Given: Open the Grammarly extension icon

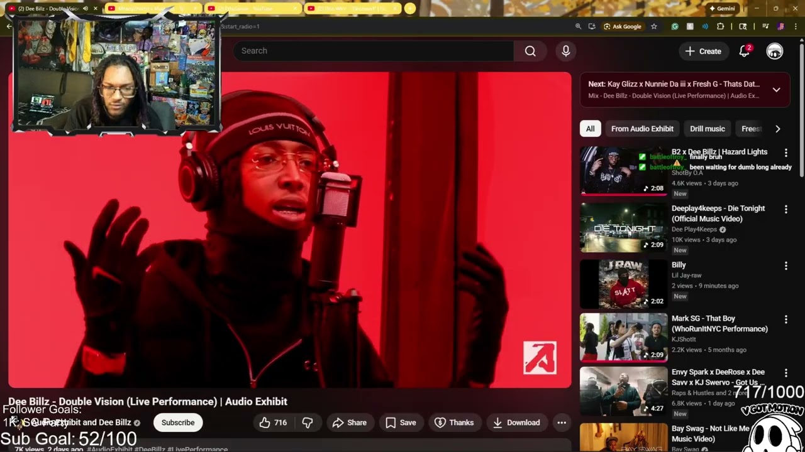Looking at the screenshot, I should click(x=675, y=26).
